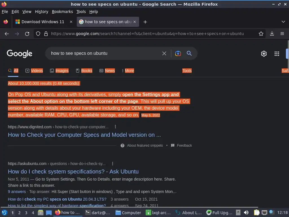List all tabs with the chevron button
The width and height of the screenshot is (289, 217).
(283, 22)
